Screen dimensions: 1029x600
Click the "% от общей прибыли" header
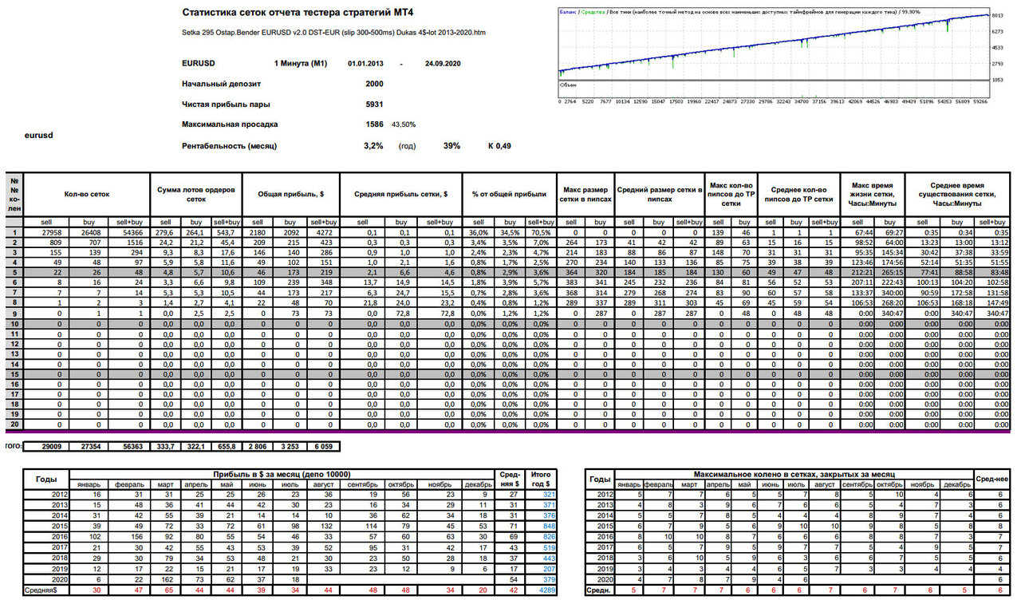509,194
